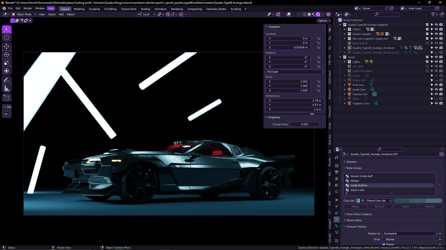The image size is (446, 250).
Task: Activate the 3D Cursor tool
Action: [x=6, y=38]
